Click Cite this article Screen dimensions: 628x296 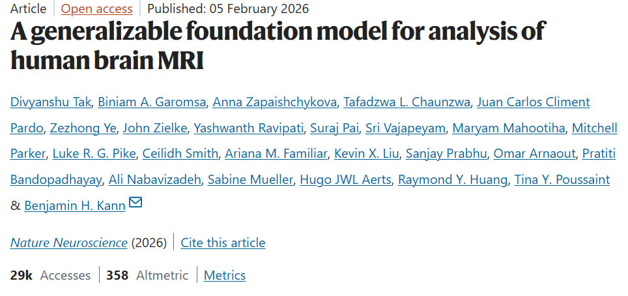pos(223,243)
